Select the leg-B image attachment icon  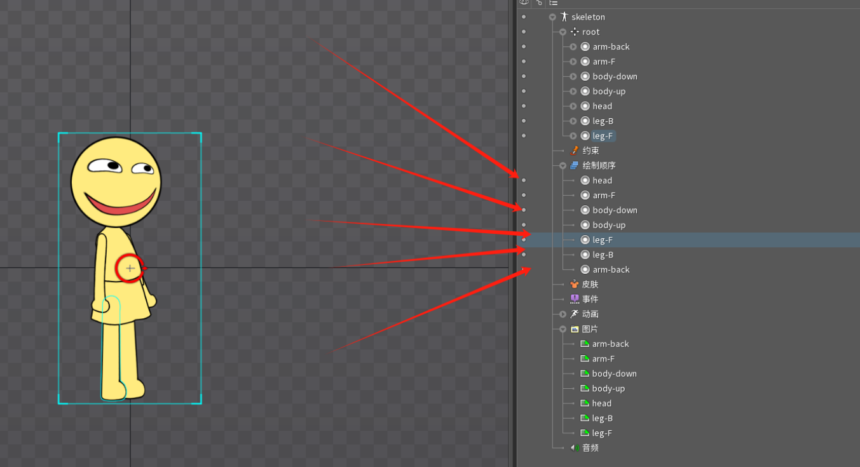click(585, 418)
